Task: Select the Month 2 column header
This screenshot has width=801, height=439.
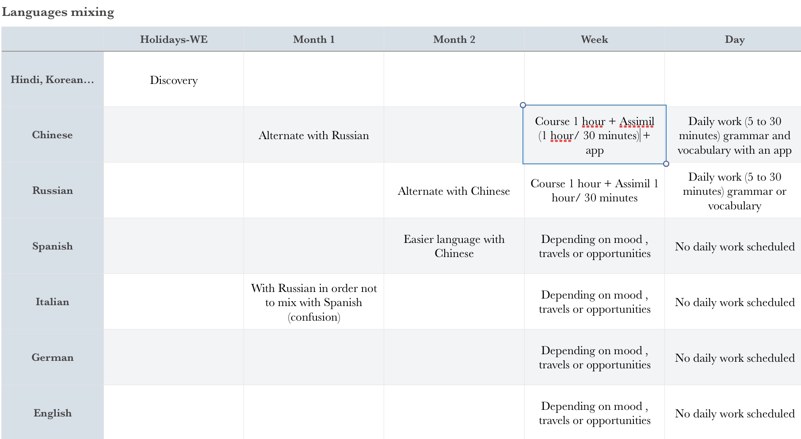Action: tap(454, 39)
